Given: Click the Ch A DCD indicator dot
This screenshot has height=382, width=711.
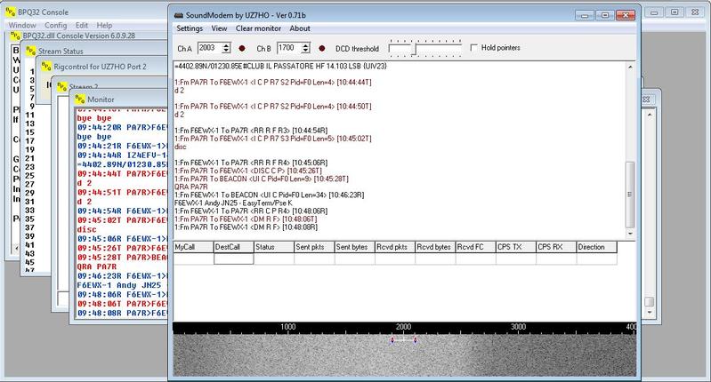Looking at the screenshot, I should coord(242,49).
